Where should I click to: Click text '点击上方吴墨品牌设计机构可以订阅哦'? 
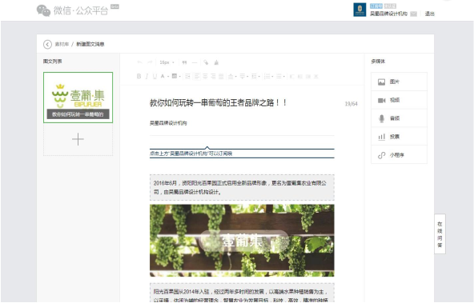point(191,153)
